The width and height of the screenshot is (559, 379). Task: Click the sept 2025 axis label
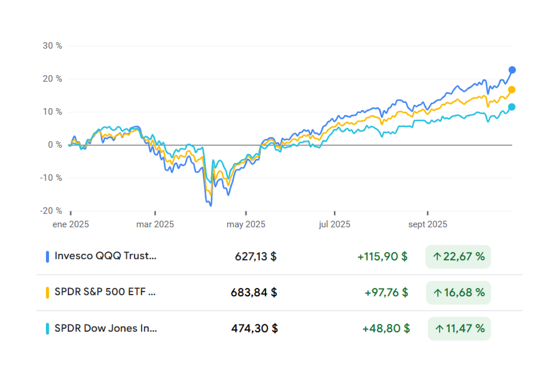[428, 224]
